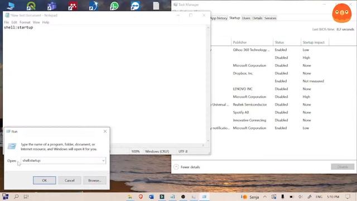
Task: Open taskbar Search
Action: pos(16,197)
